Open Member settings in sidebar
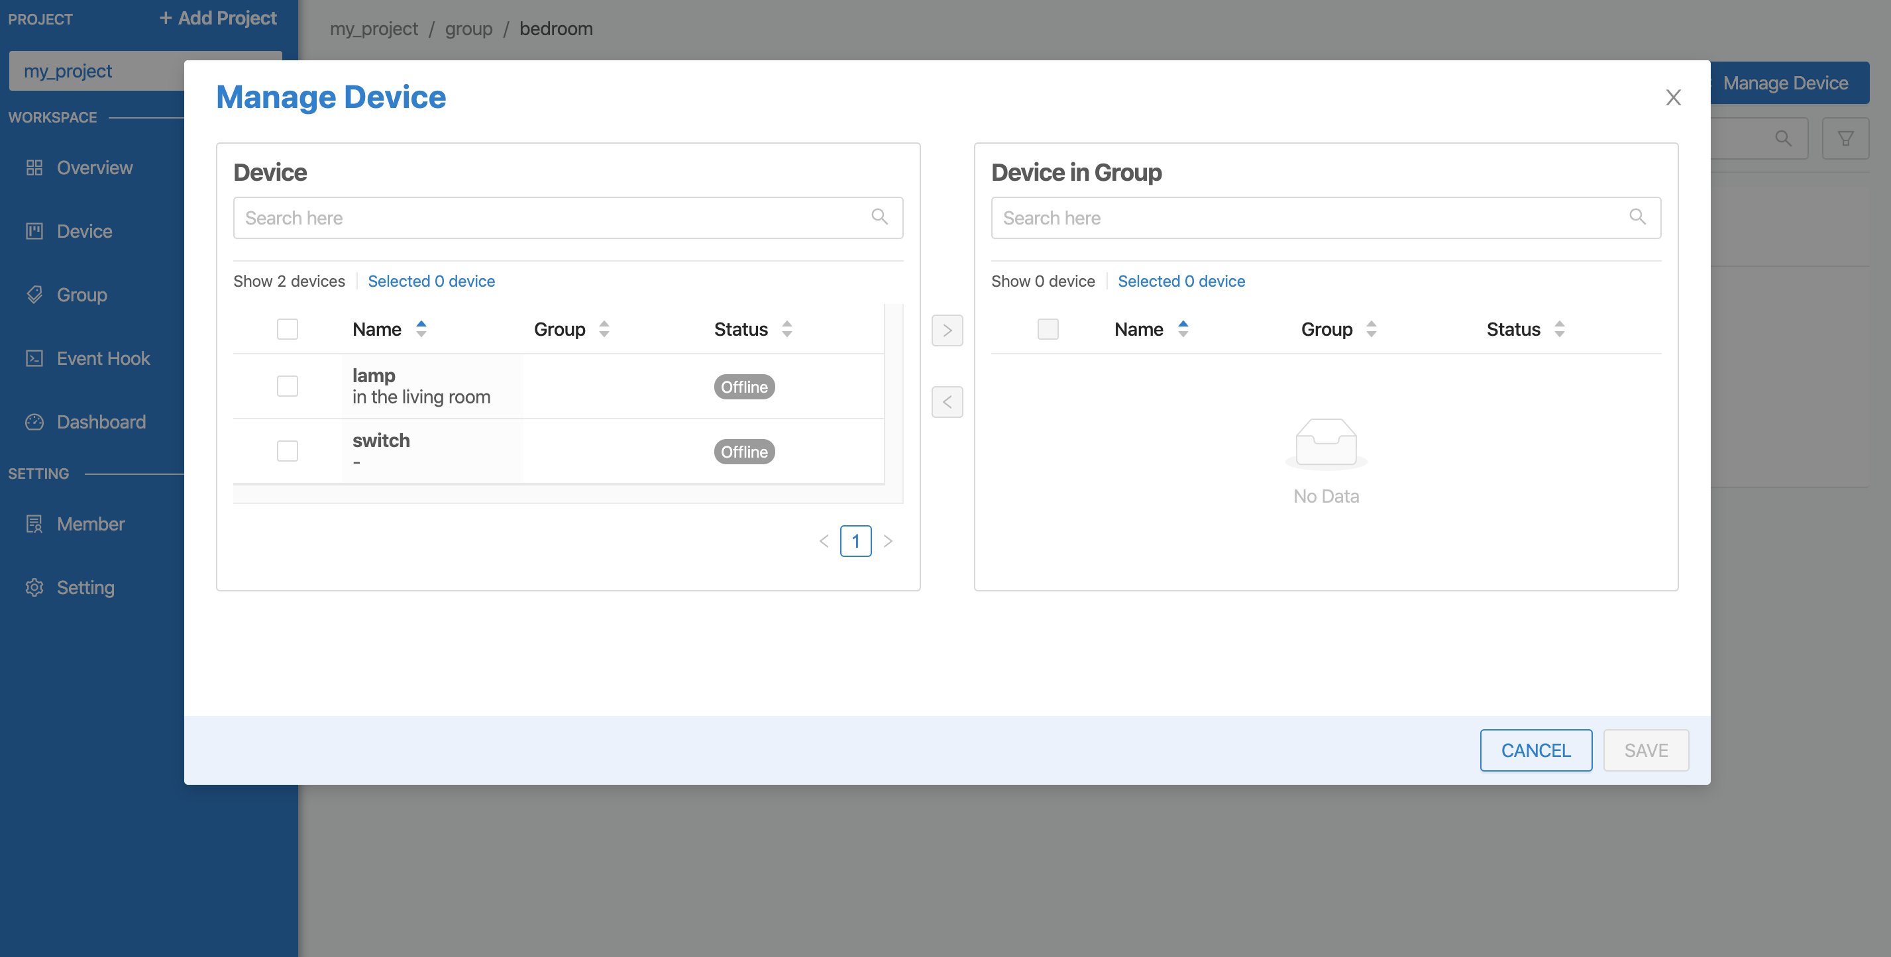Image resolution: width=1891 pixels, height=957 pixels. (91, 524)
